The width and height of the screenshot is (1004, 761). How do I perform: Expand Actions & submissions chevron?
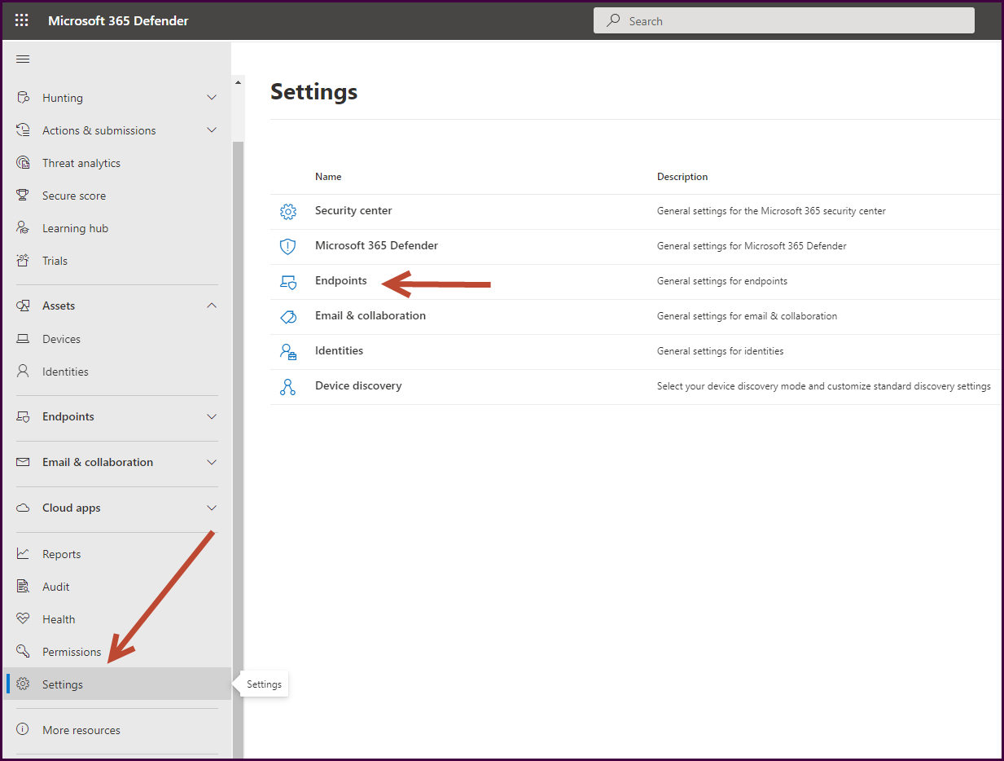212,130
